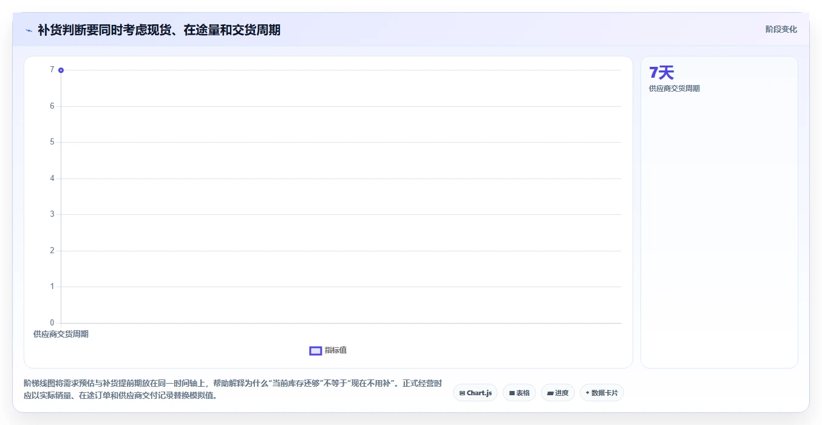Click the y-axis tick label 5
The height and width of the screenshot is (425, 822).
52,142
